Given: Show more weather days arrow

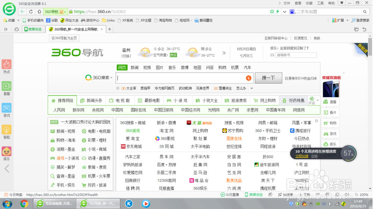Looking at the screenshot, I should coord(224,53).
